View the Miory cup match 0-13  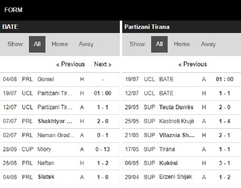[60, 149]
